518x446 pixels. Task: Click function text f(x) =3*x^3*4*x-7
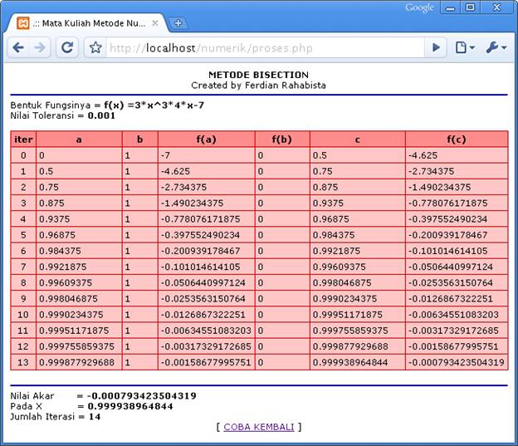click(154, 105)
